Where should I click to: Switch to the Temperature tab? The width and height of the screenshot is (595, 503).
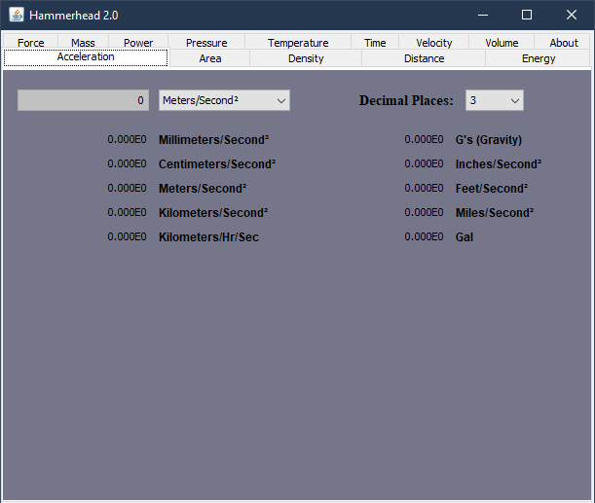298,43
